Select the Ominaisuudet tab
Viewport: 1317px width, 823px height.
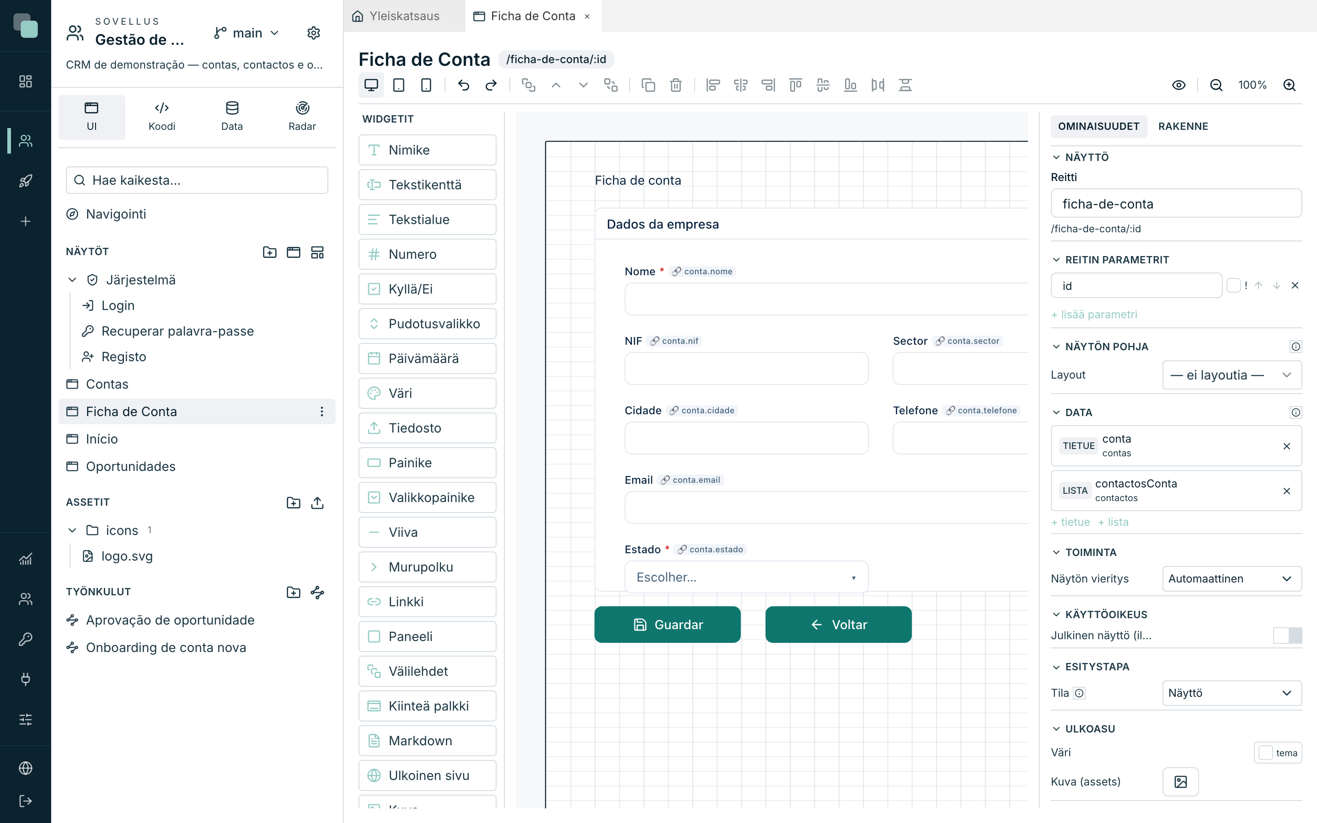click(x=1098, y=126)
